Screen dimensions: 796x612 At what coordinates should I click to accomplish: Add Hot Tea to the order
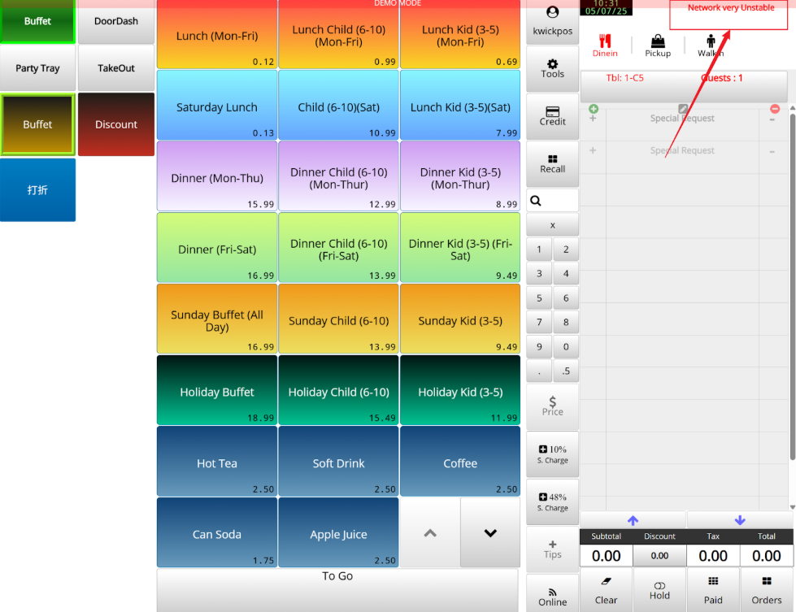(x=217, y=462)
